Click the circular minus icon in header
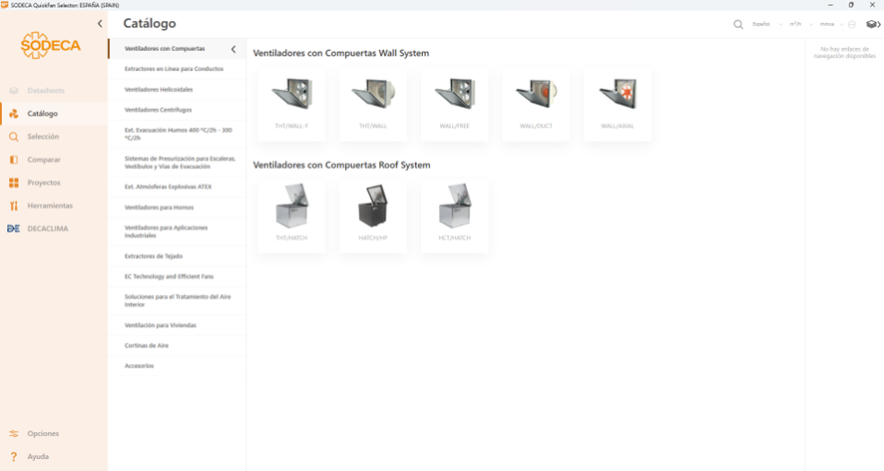 (x=852, y=24)
